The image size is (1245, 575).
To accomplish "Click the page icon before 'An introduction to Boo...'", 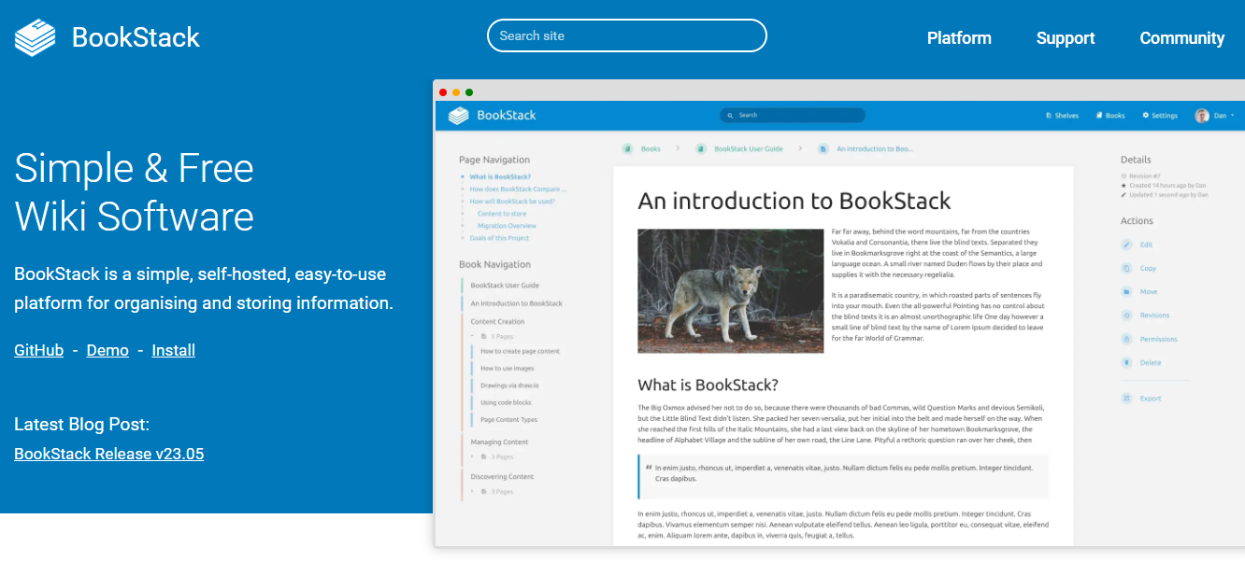I will point(823,148).
